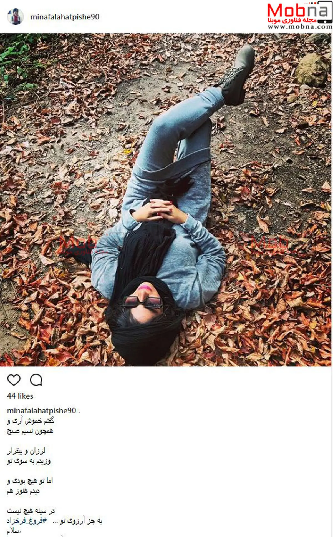Click the word سلام below the caption
333x537 pixels.
13,531
